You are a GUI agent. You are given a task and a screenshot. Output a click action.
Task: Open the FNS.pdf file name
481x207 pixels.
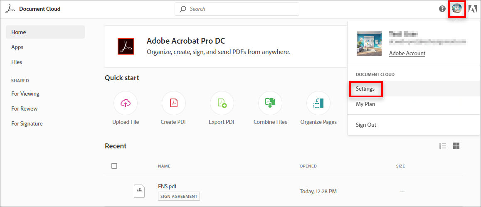pyautogui.click(x=167, y=186)
